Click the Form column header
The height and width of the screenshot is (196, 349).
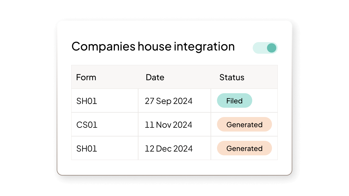86,77
